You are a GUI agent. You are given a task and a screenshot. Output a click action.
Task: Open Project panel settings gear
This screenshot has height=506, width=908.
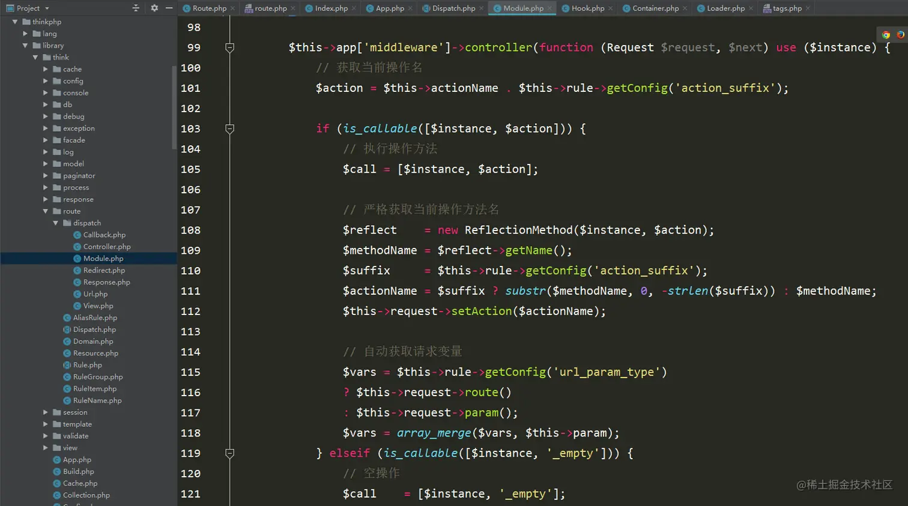click(154, 8)
